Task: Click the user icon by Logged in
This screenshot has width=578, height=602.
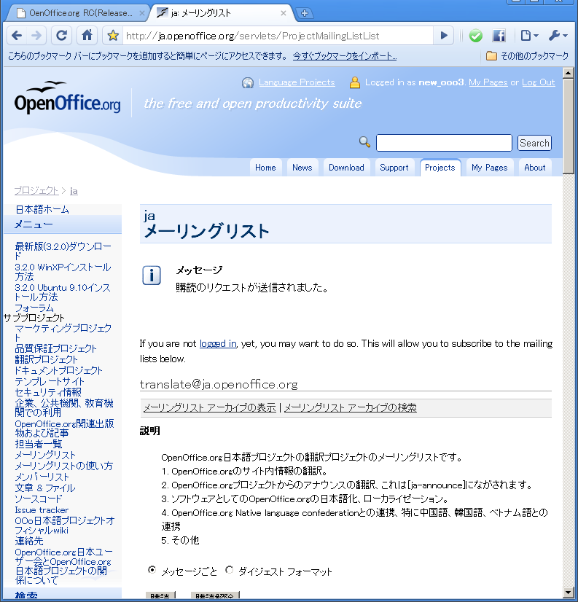Action: 355,82
